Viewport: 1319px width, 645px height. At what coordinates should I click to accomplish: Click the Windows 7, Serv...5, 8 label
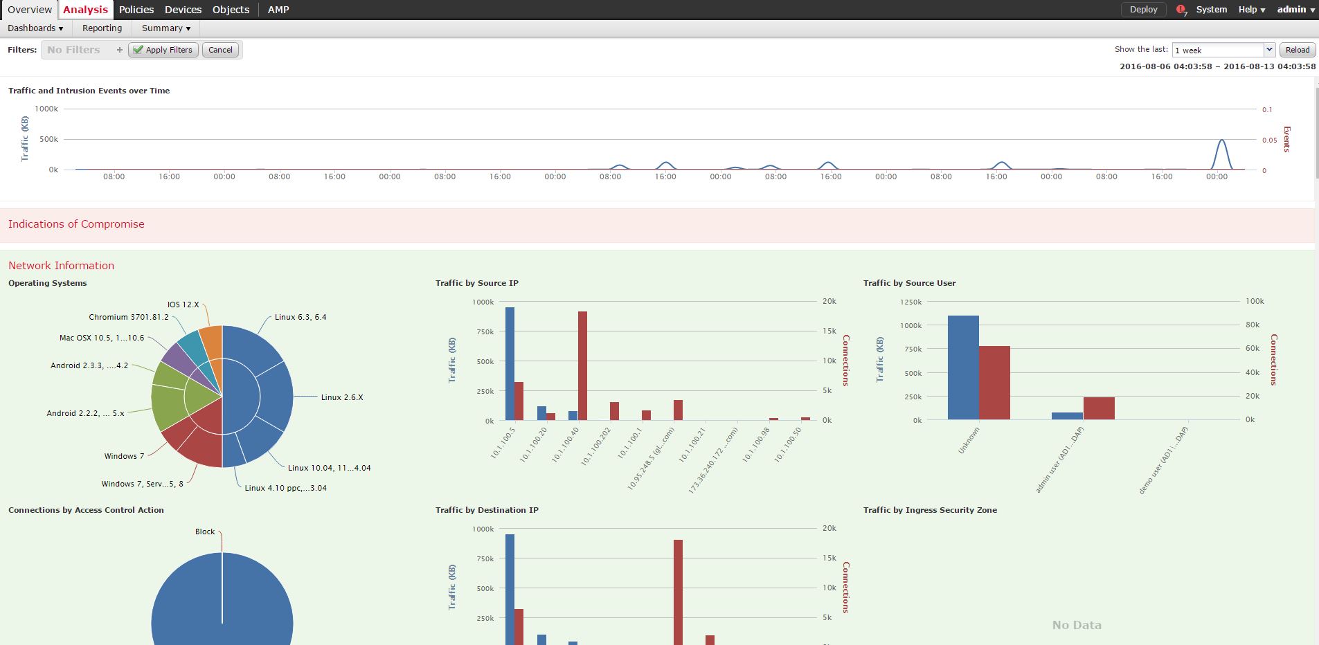click(x=143, y=484)
